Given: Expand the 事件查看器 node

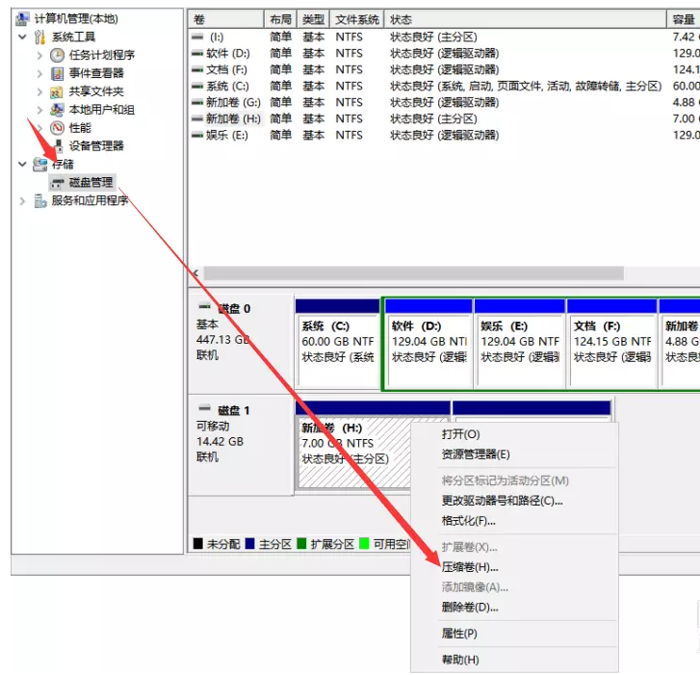Looking at the screenshot, I should click(x=39, y=73).
